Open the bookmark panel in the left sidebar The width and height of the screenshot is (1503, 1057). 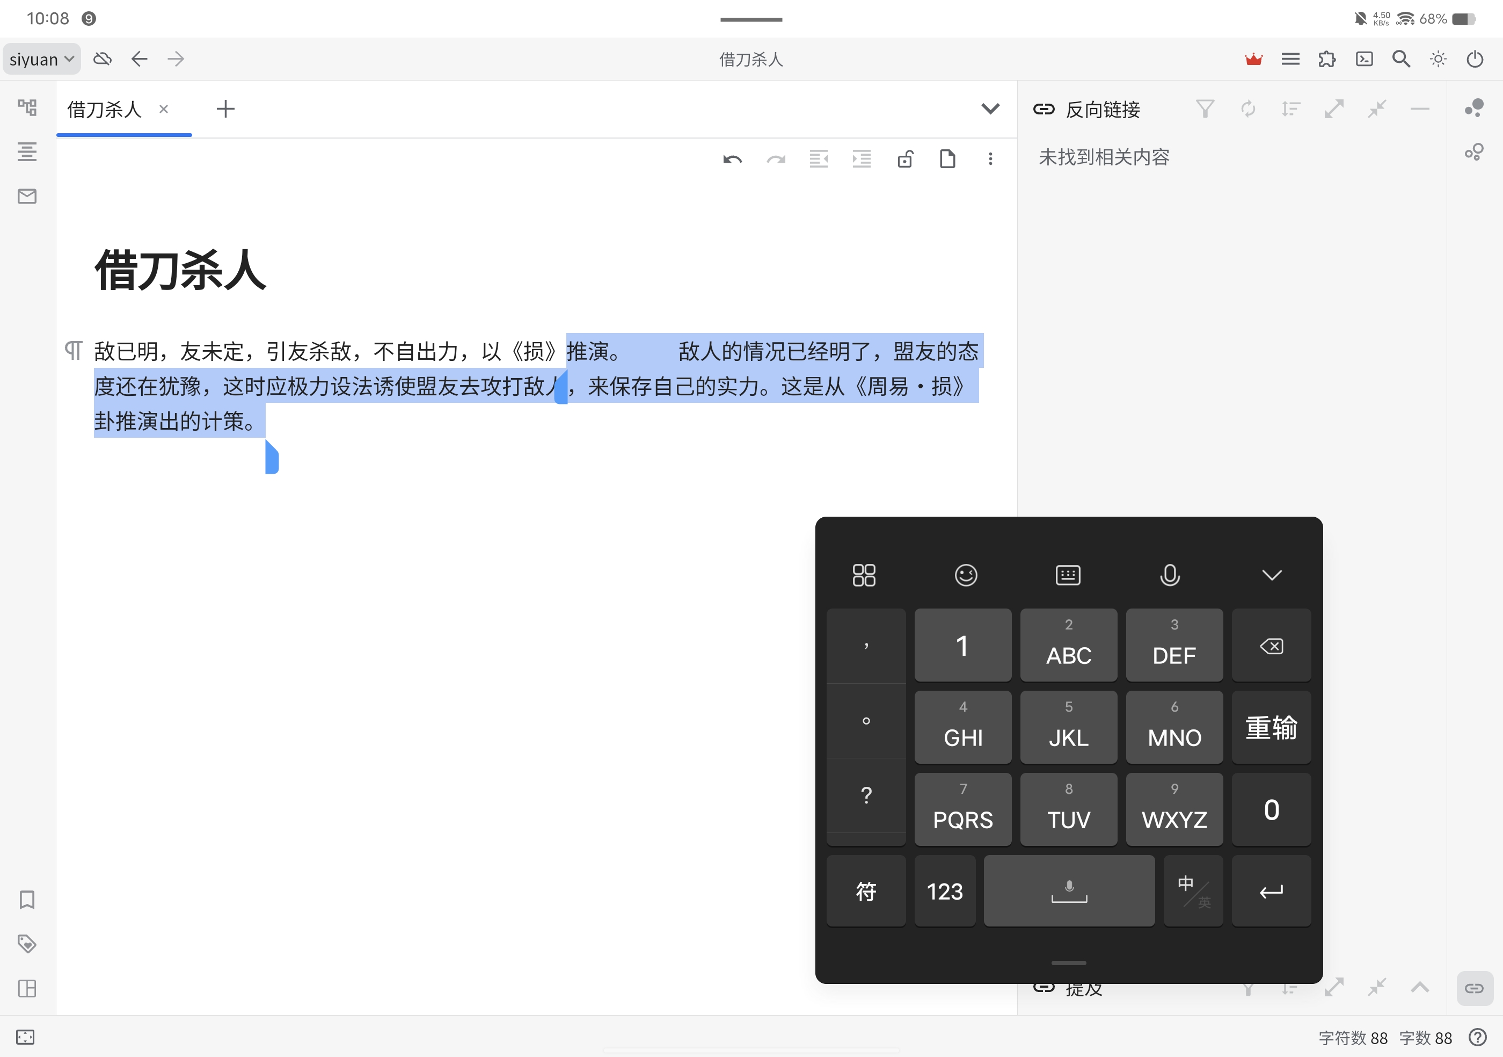point(27,901)
